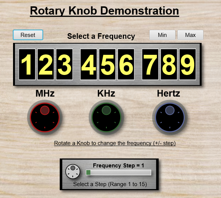Image resolution: width=221 pixels, height=198 pixels.
Task: Click the display digit showing 7
Action: pyautogui.click(x=150, y=65)
